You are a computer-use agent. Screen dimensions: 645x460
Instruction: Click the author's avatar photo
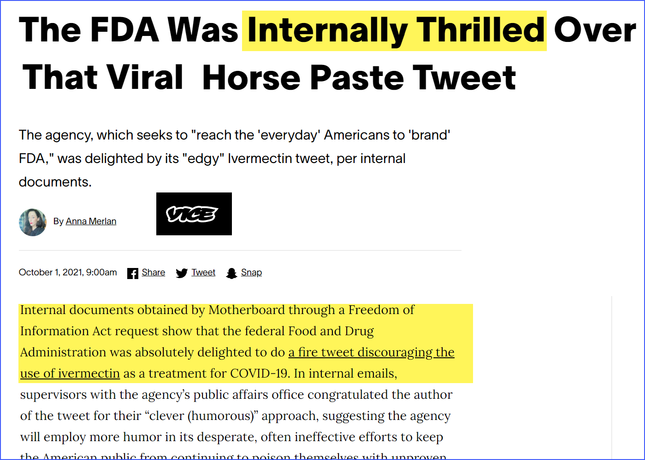(33, 222)
